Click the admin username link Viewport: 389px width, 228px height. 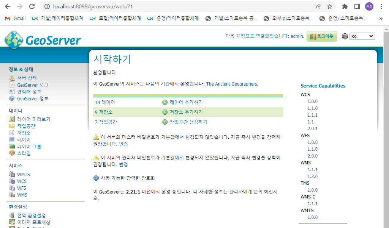coord(297,36)
